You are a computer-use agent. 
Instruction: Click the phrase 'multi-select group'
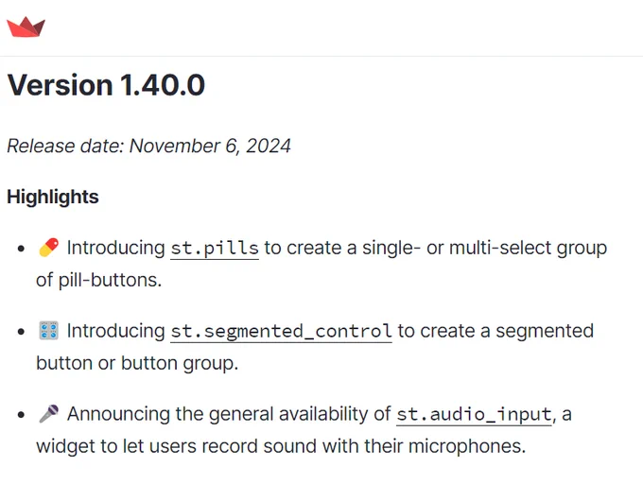529,249
